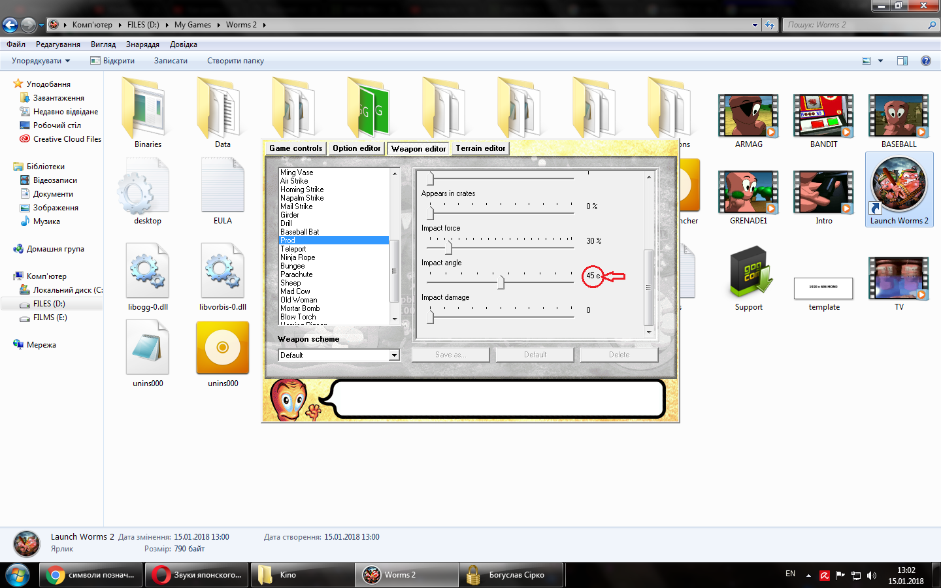This screenshot has height=588, width=941.
Task: Open the Вигляд menu
Action: (x=103, y=44)
